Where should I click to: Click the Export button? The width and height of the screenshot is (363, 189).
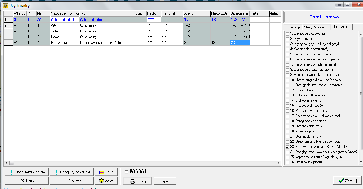165,181
